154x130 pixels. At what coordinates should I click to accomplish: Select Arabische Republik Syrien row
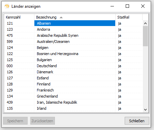[73, 35]
